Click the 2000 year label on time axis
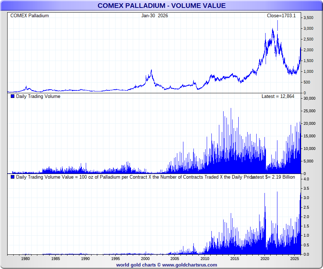 [145, 259]
